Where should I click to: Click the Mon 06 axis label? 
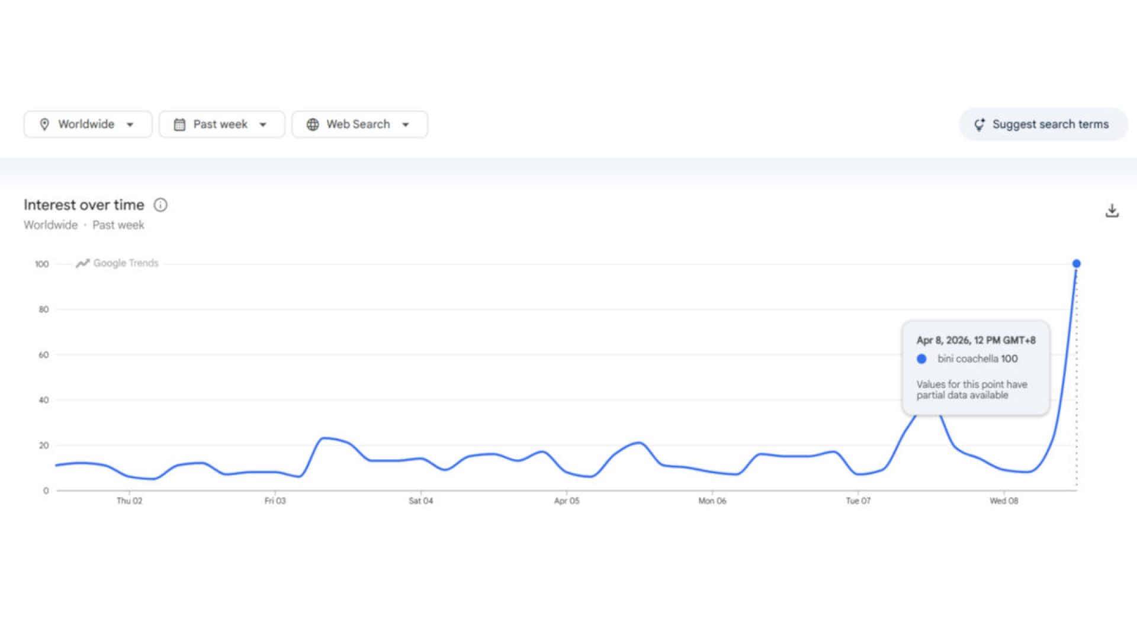[x=712, y=501]
